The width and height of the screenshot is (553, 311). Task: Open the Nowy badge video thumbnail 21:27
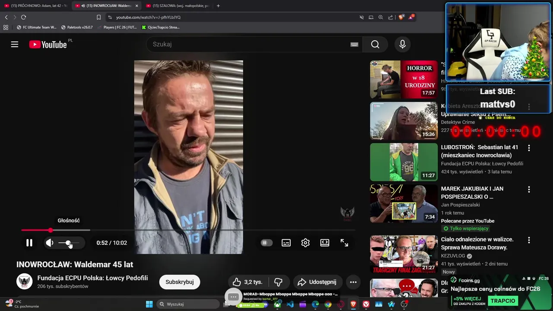(404, 254)
